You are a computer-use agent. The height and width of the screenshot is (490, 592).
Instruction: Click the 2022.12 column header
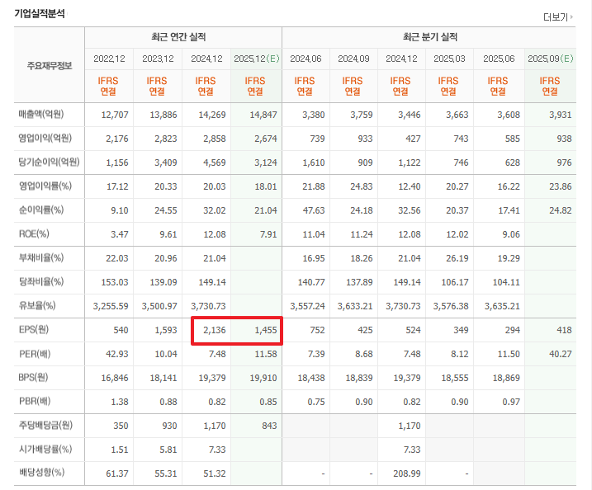tap(109, 59)
